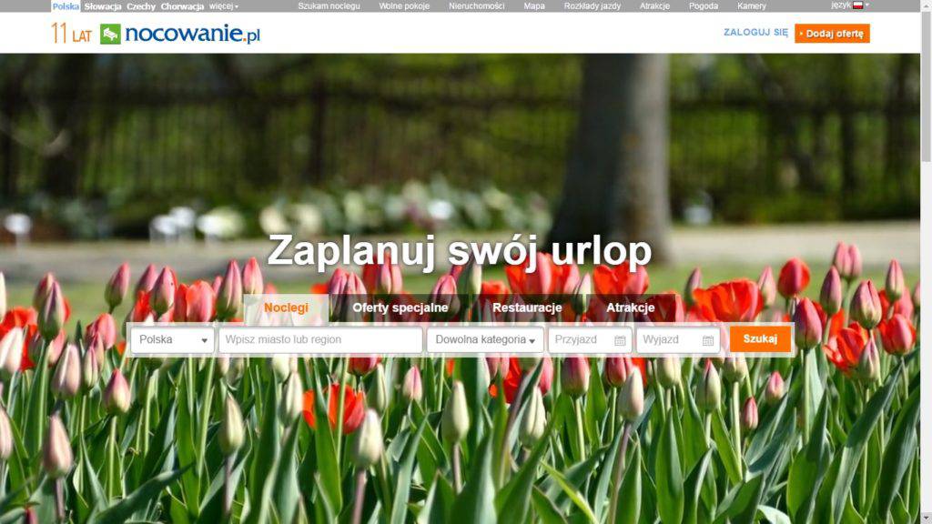
Task: Open Rozkłady jazdy in top menu
Action: [592, 6]
